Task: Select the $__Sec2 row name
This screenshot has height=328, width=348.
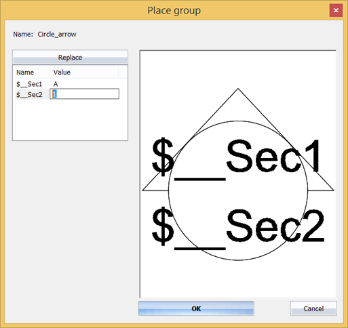Action: click(29, 95)
